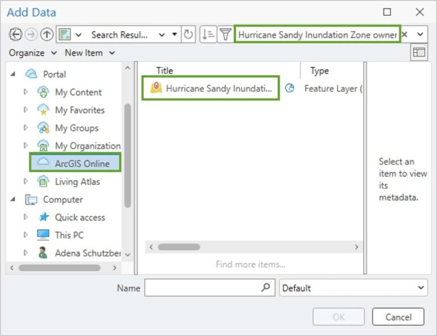Collapse the Computer tree node
The image size is (437, 336).
coord(13,199)
